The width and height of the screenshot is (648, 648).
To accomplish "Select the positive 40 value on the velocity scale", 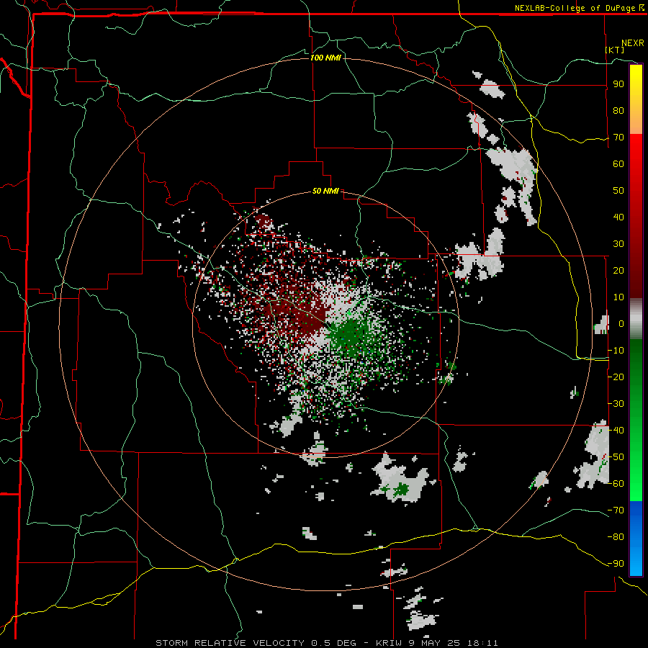I will [x=618, y=217].
